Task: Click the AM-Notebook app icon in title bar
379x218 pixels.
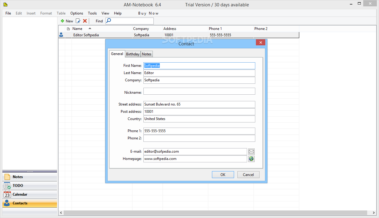Action: (5, 5)
